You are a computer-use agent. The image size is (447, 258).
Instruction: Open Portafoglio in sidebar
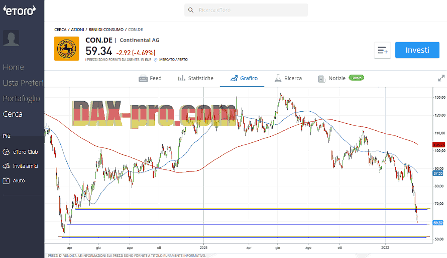click(x=22, y=98)
